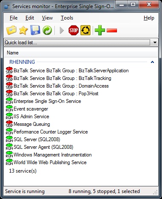Sort by the Name column header
162x199 pixels.
81,53
